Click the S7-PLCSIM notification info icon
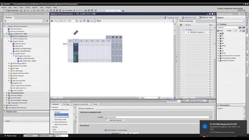Screen dimensions: 249x140 click(205, 126)
